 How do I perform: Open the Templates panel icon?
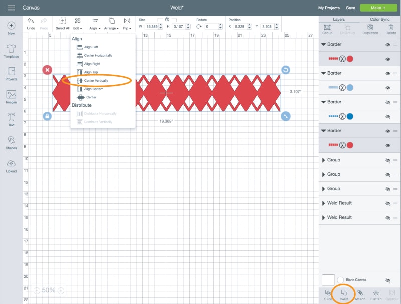coord(11,49)
